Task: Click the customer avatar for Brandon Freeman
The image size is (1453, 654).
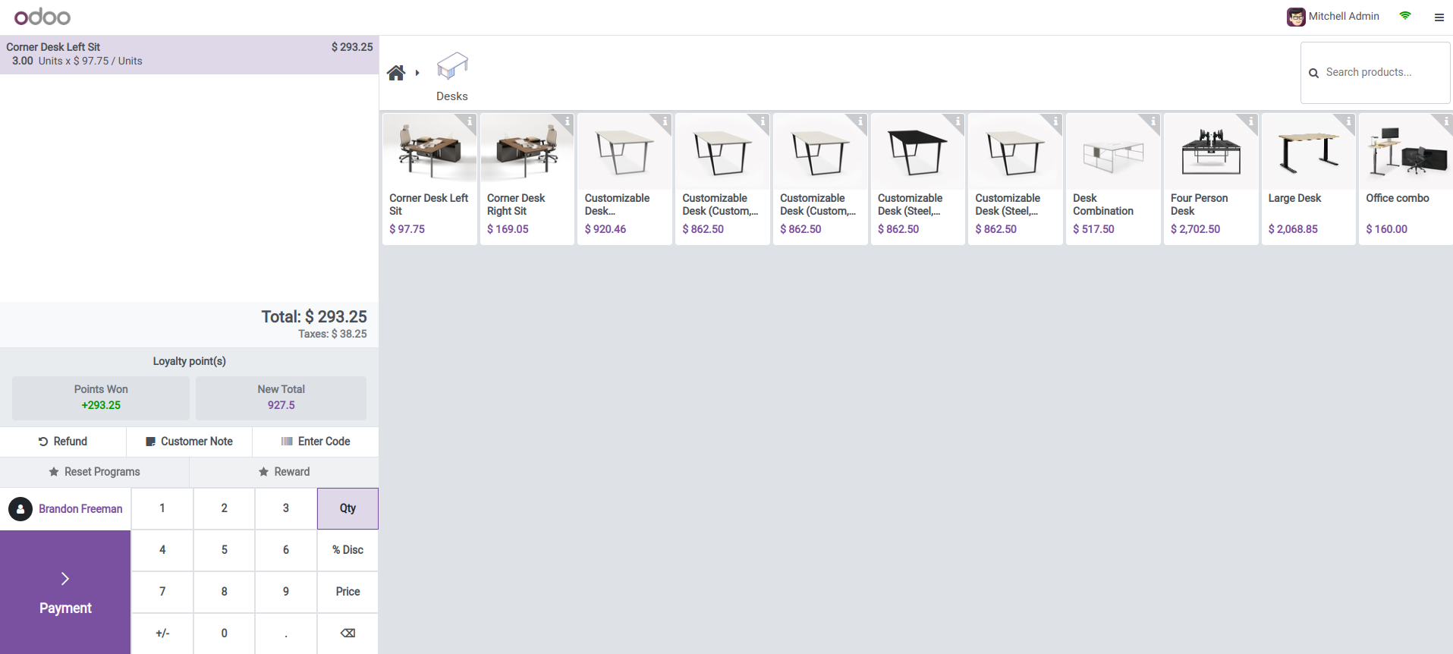Action: coord(20,509)
